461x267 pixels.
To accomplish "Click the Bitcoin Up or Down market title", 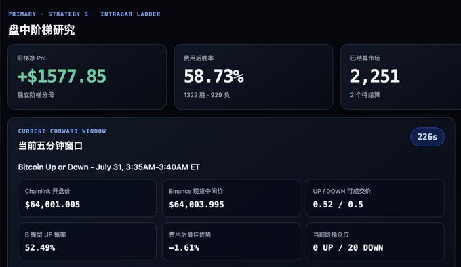I will click(108, 167).
